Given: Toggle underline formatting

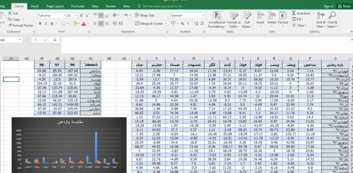Looking at the screenshot, I should 52,23.
